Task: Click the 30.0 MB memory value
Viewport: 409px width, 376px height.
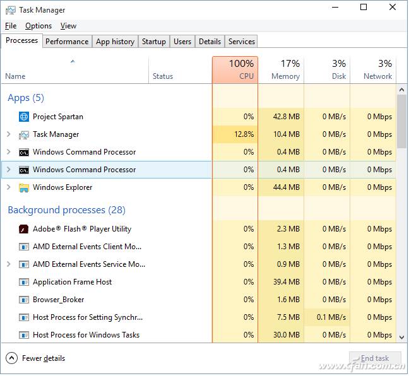Action: 287,335
